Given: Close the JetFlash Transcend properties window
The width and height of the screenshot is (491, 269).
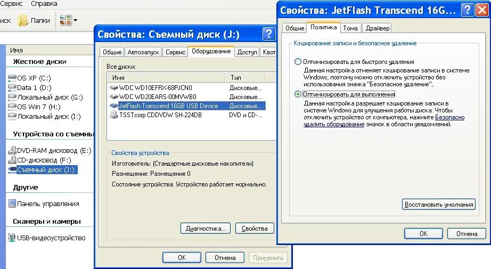Looking at the screenshot, I should 482,10.
